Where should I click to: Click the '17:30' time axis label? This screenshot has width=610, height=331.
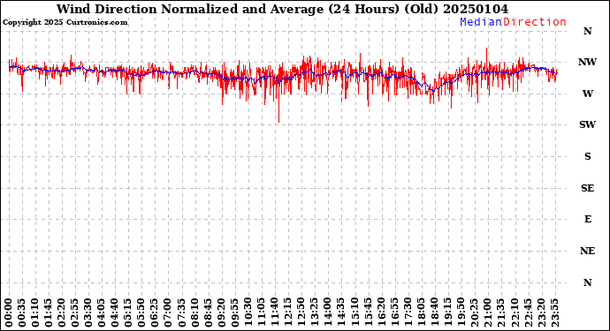408,312
